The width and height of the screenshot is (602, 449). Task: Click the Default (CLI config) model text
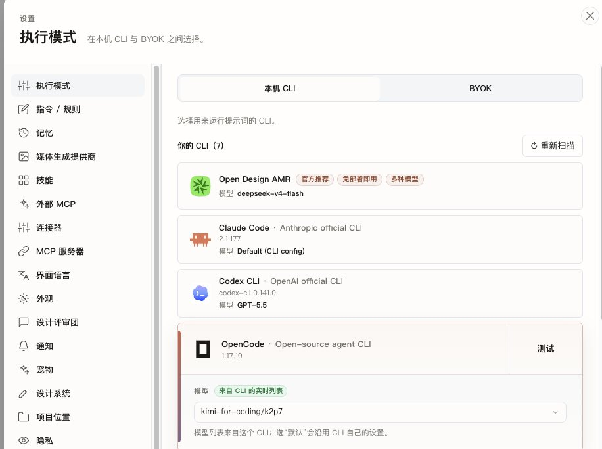(x=271, y=251)
